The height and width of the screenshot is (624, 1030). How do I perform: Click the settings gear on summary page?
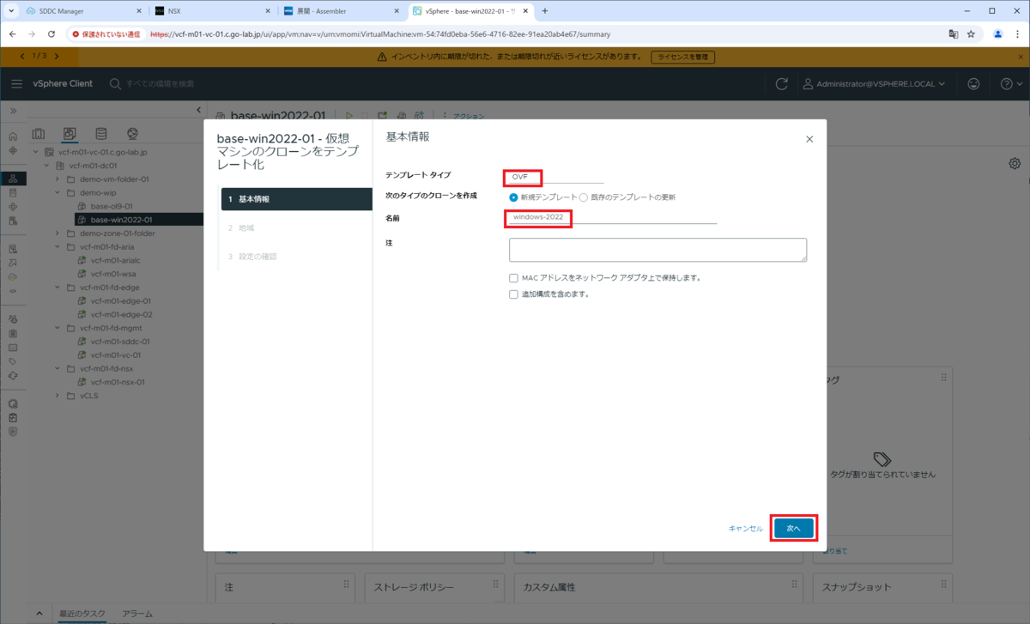[1015, 163]
